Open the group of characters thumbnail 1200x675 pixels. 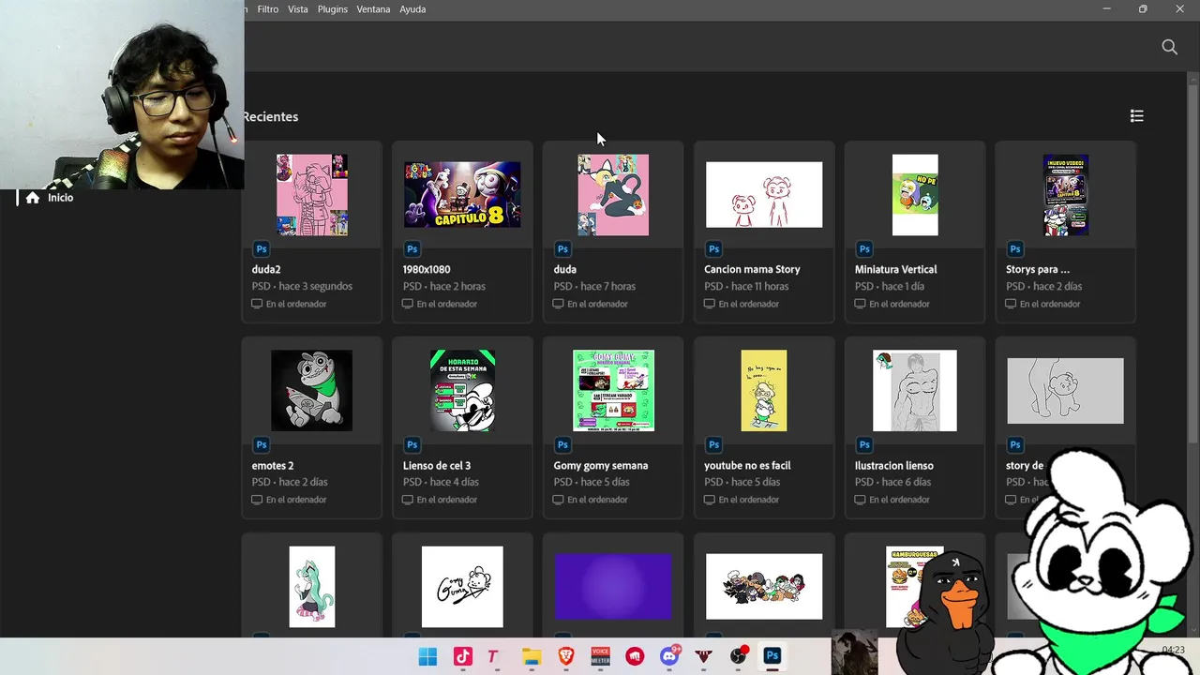(764, 587)
